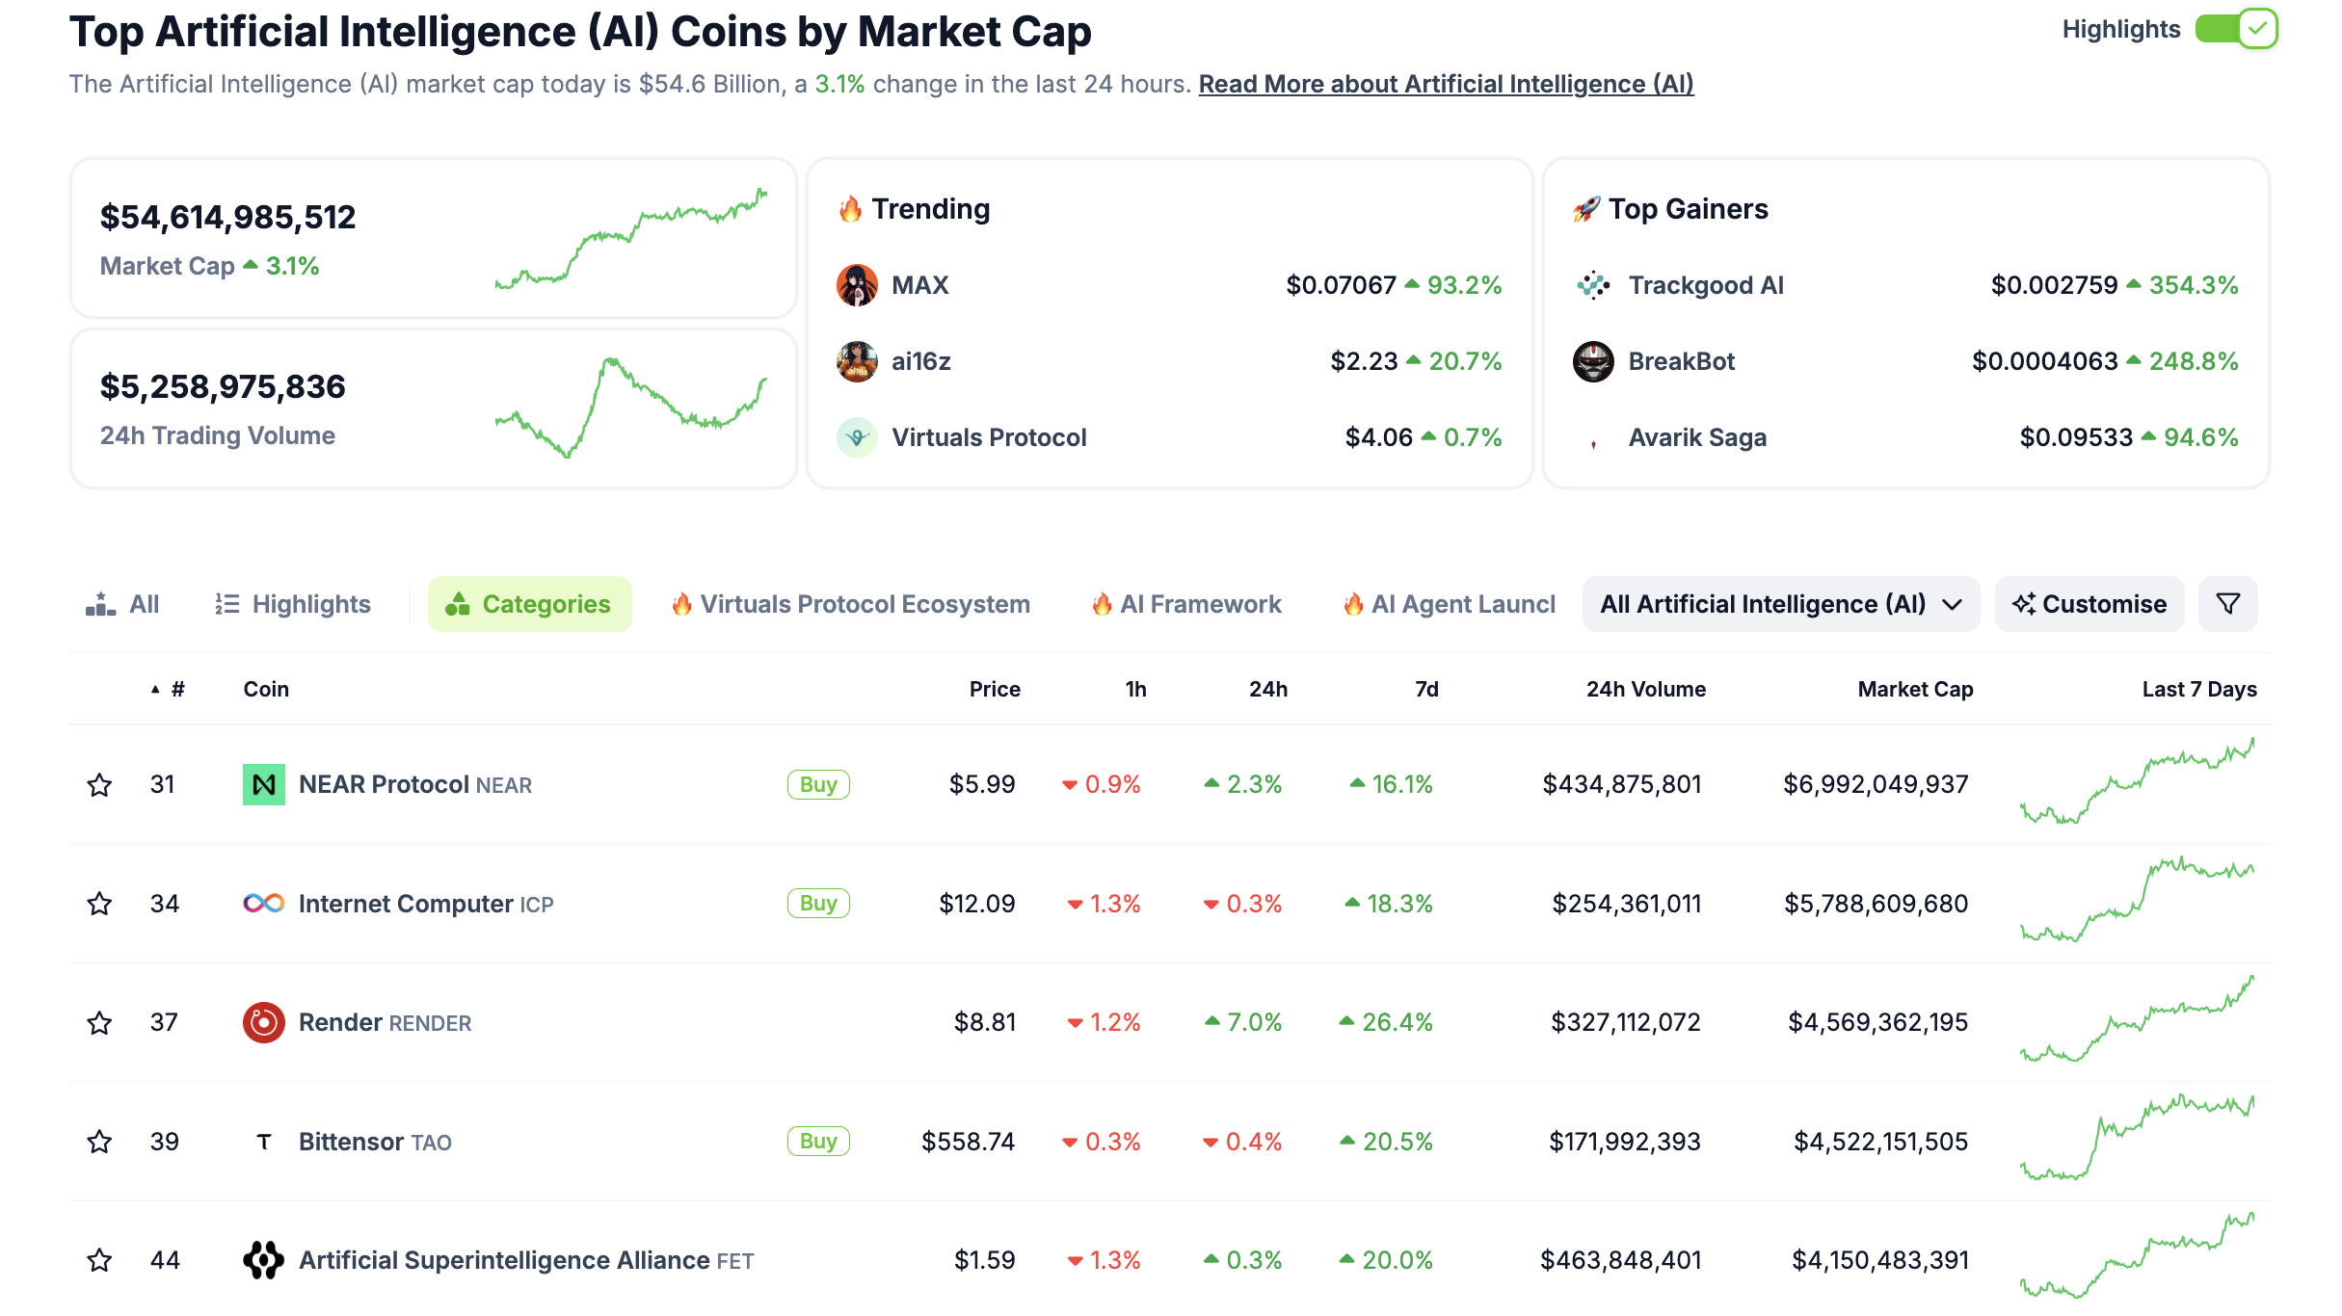This screenshot has width=2342, height=1316.
Task: Open the Customise button
Action: (x=2089, y=604)
